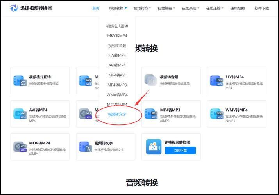Click the 视频转文字 card icon
Image resolution: width=279 pixels, height=195 pixels.
pyautogui.click(x=86, y=147)
